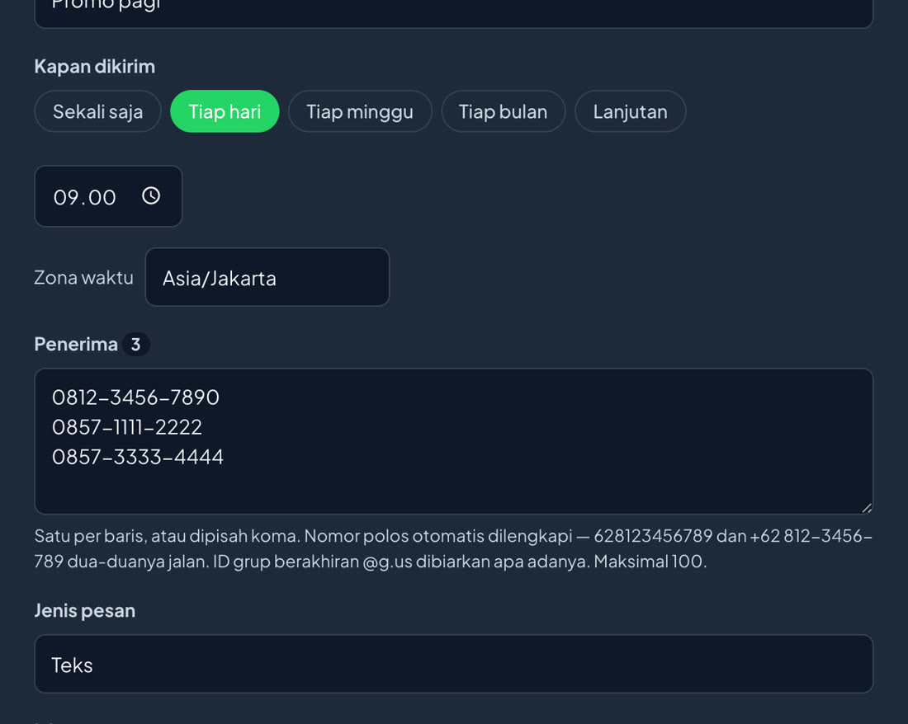Select the "Tiap hari" schedule option
The width and height of the screenshot is (908, 724).
click(225, 111)
